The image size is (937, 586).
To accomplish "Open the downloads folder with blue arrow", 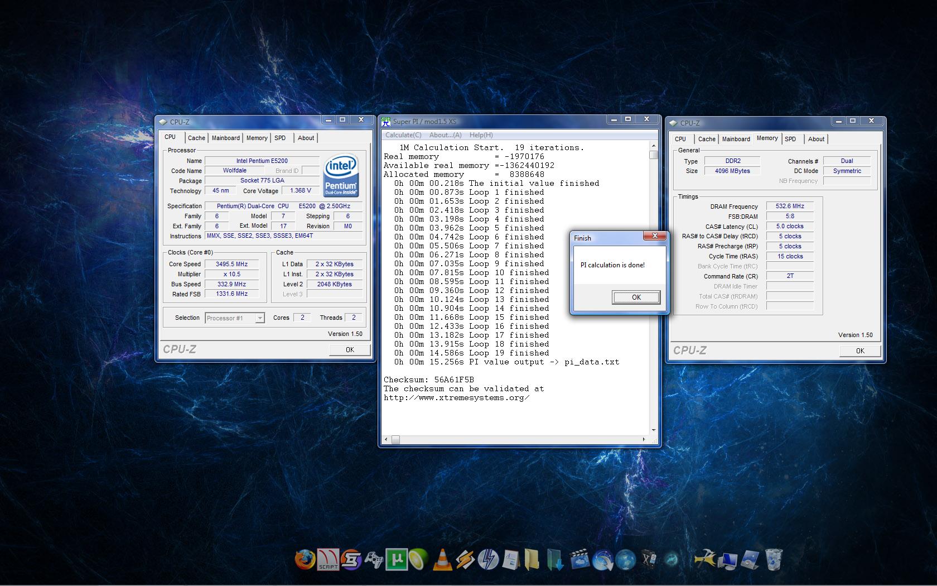I will tap(556, 559).
